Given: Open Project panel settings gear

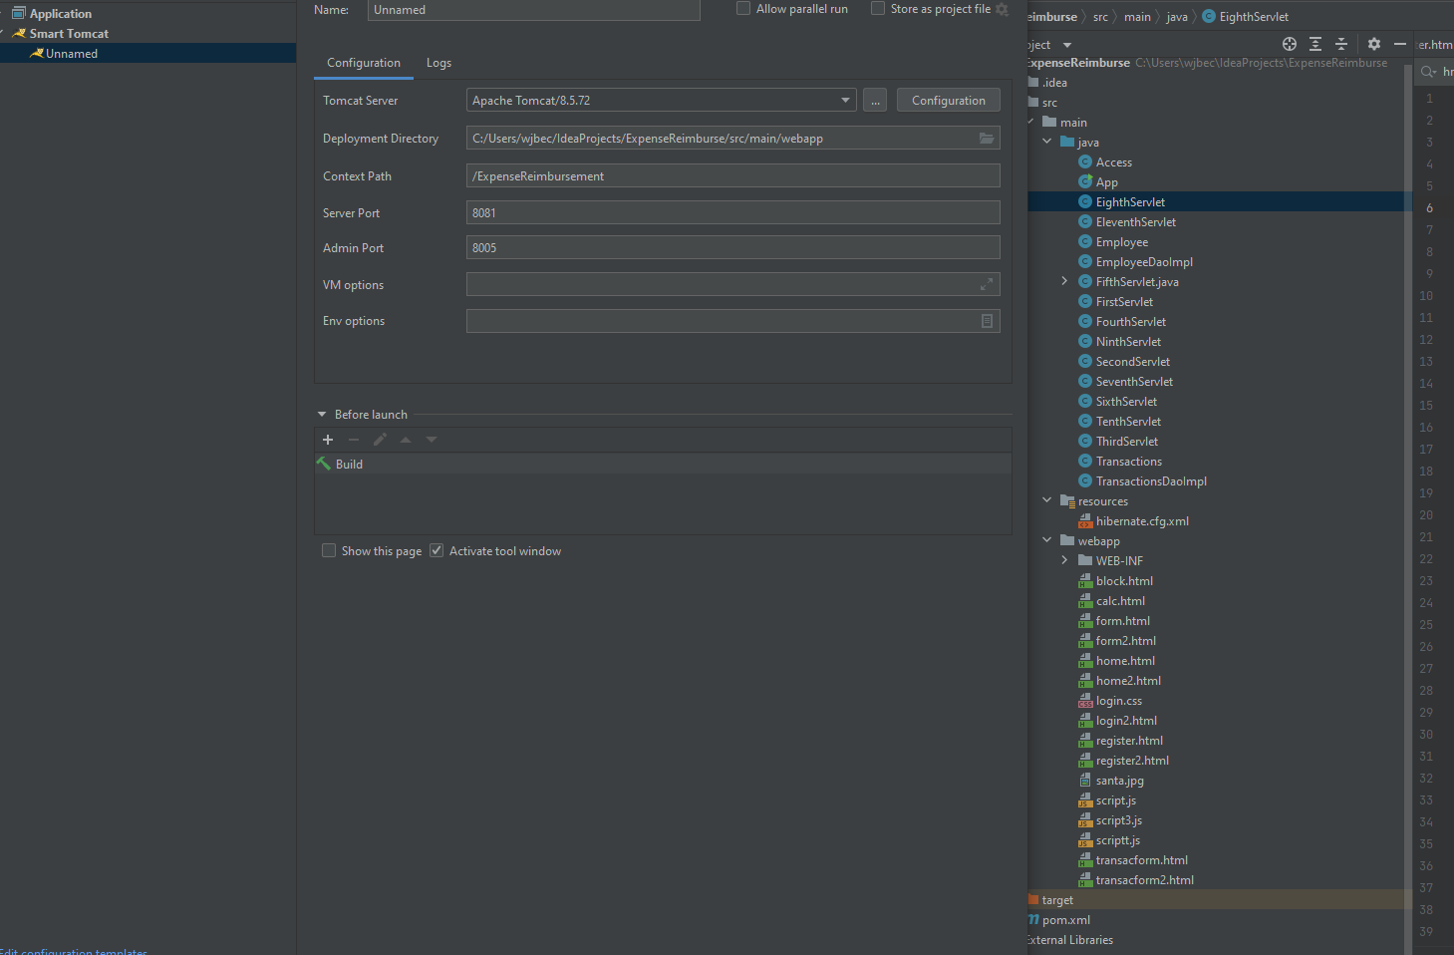Looking at the screenshot, I should pyautogui.click(x=1374, y=44).
